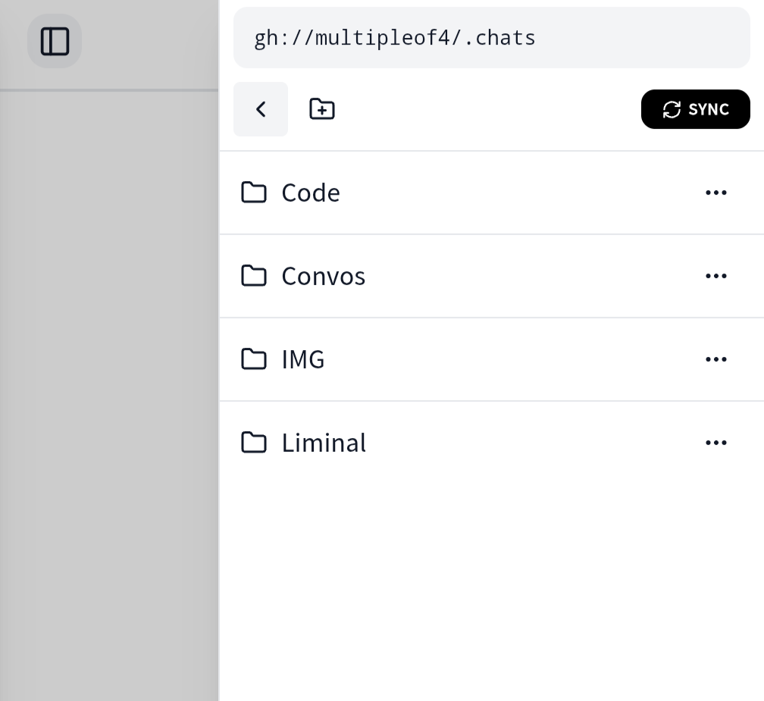This screenshot has height=701, width=764.
Task: Click the Code folder icon
Action: (x=254, y=192)
